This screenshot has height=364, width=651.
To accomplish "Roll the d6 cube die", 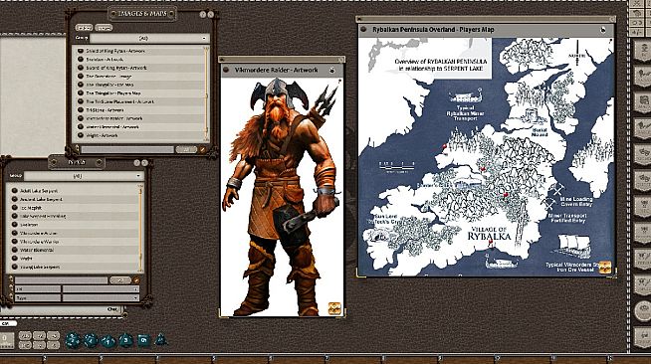I will click(x=143, y=341).
